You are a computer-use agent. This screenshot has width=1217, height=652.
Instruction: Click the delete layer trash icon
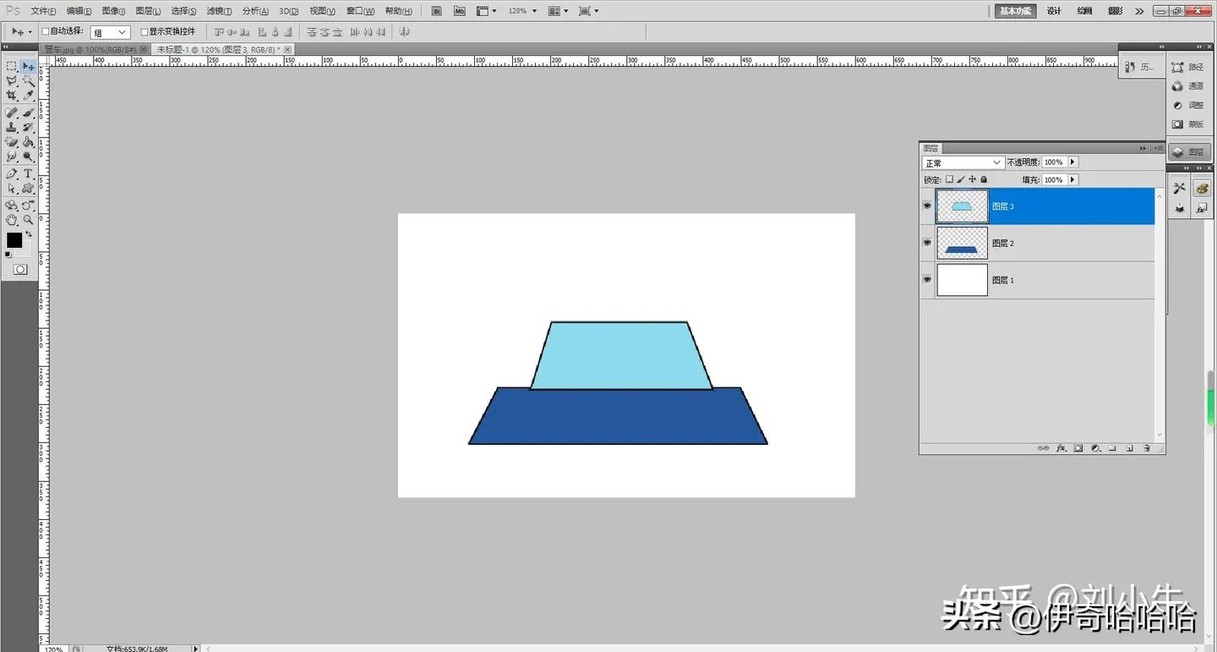(1147, 448)
